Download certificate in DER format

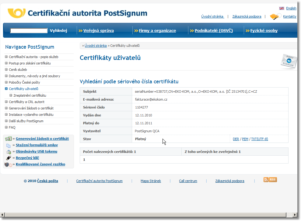tap(236, 139)
